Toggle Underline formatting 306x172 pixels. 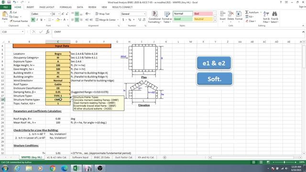coord(41,20)
